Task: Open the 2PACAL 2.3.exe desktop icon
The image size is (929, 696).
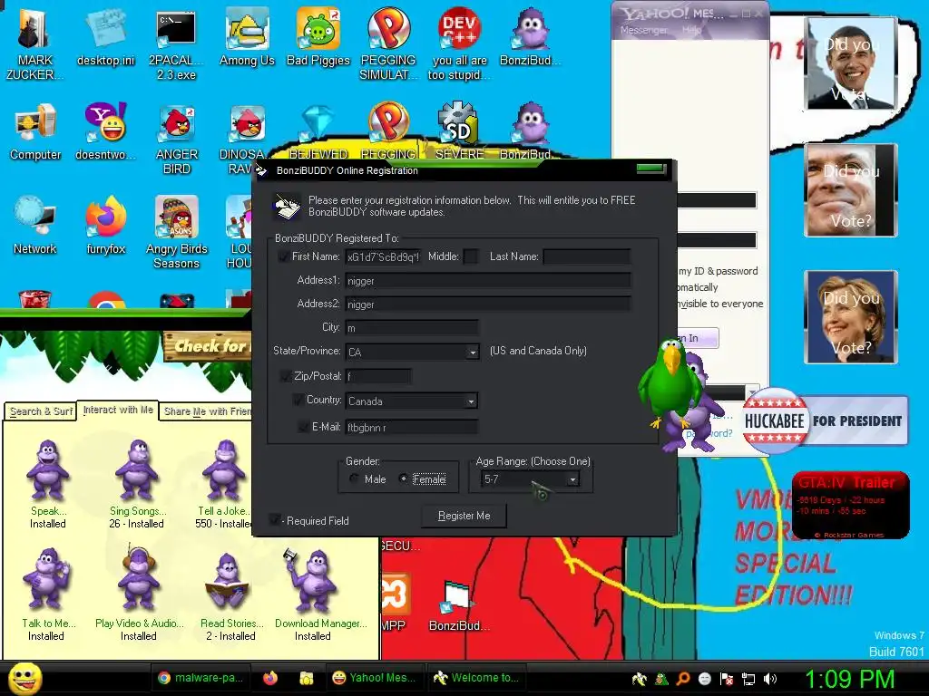Action: [176, 43]
